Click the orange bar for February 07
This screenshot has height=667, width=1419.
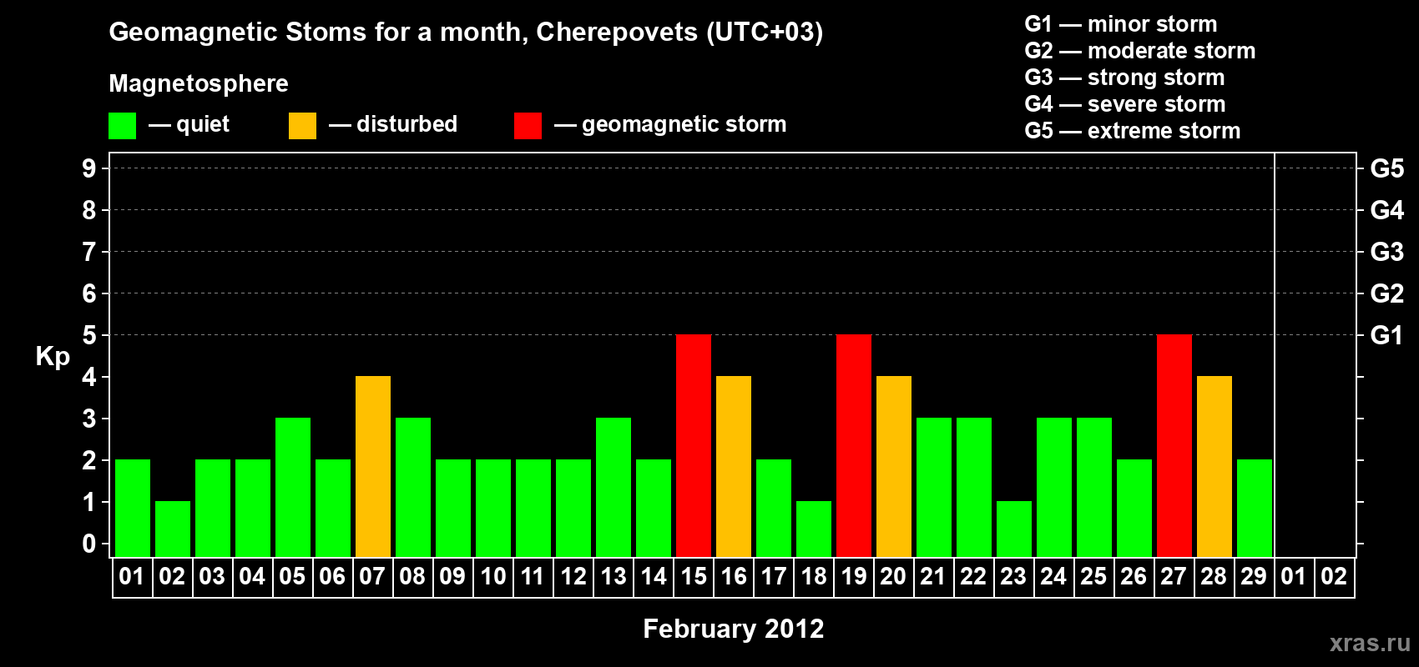(373, 467)
